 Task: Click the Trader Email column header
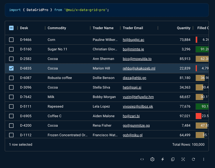click(x=132, y=28)
